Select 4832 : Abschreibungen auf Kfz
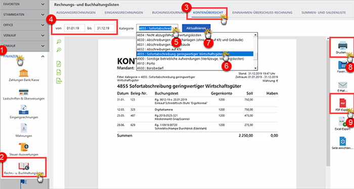The image size is (354, 189). pyautogui.click(x=195, y=49)
